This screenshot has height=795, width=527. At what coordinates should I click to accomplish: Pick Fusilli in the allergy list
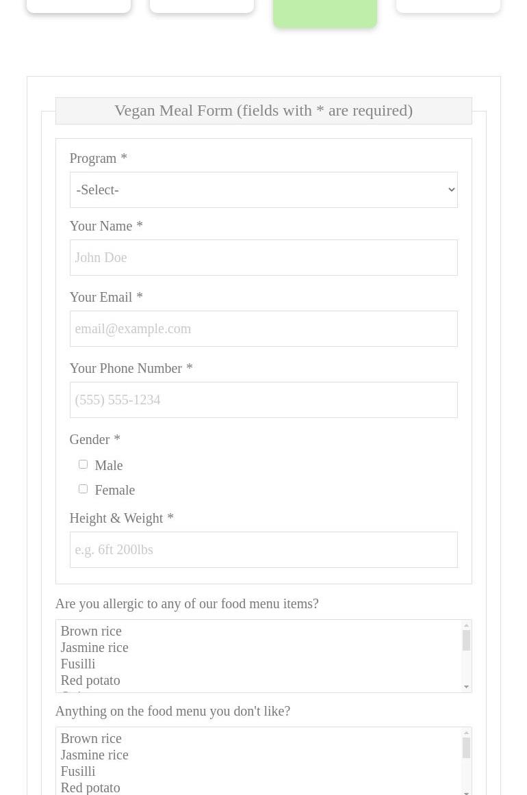pos(78,664)
